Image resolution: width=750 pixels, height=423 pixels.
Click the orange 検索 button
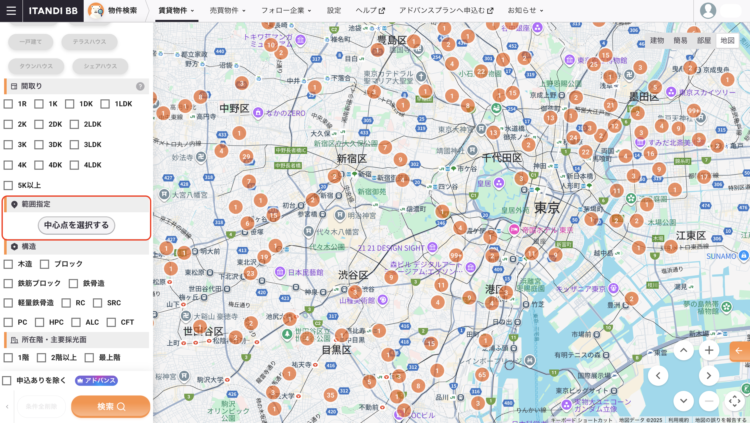(111, 406)
